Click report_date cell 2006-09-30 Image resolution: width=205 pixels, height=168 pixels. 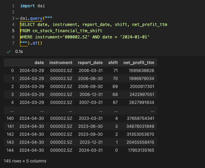point(90,87)
